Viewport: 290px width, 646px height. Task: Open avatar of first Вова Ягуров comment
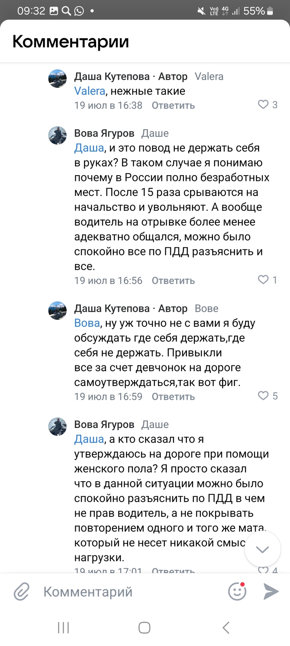(x=58, y=135)
